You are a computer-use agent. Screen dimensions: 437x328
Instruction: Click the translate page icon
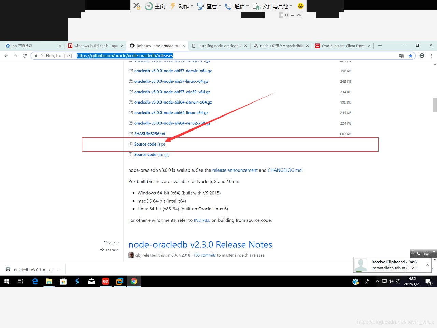coord(401,56)
